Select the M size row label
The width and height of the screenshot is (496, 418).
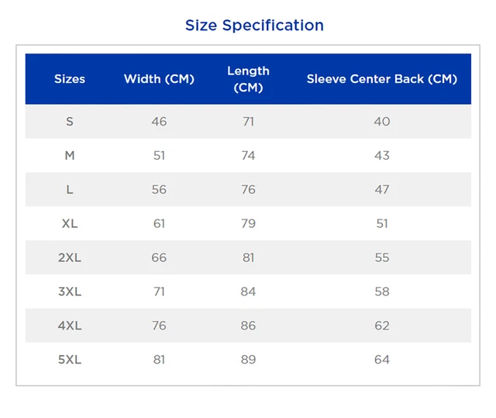[x=70, y=156]
